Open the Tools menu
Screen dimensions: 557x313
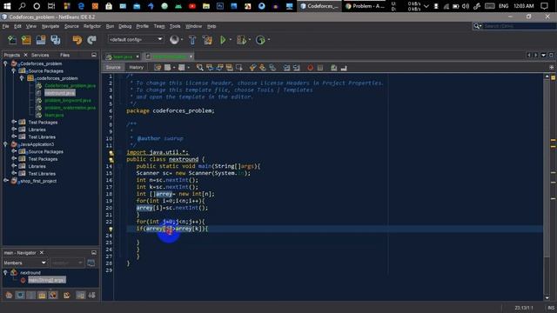coord(175,26)
